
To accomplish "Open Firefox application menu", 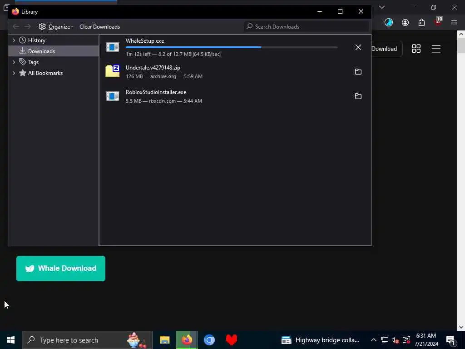I will coord(454,22).
